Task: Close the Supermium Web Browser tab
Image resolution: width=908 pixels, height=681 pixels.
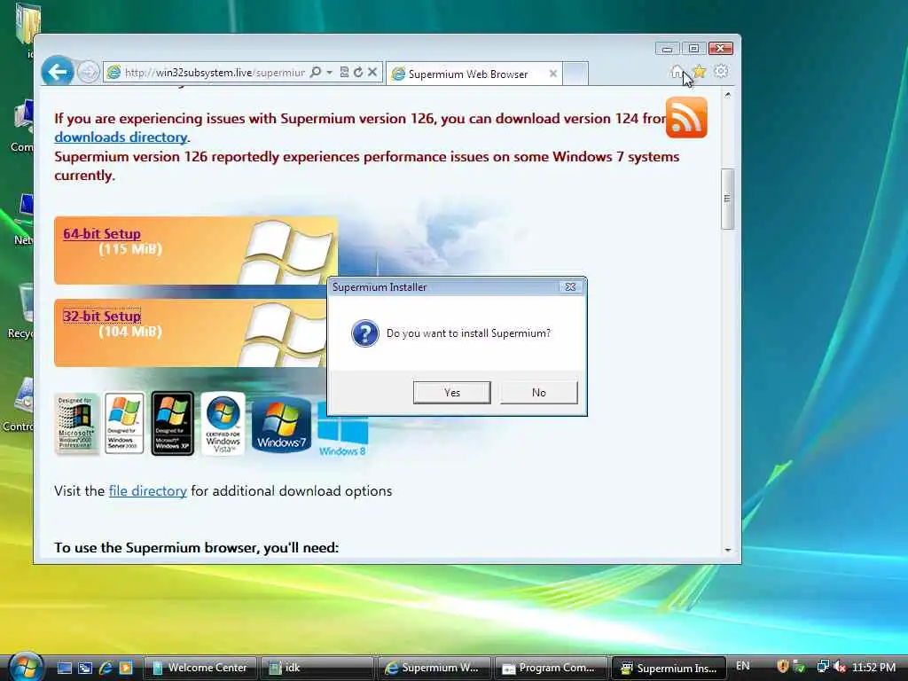Action: coord(553,74)
